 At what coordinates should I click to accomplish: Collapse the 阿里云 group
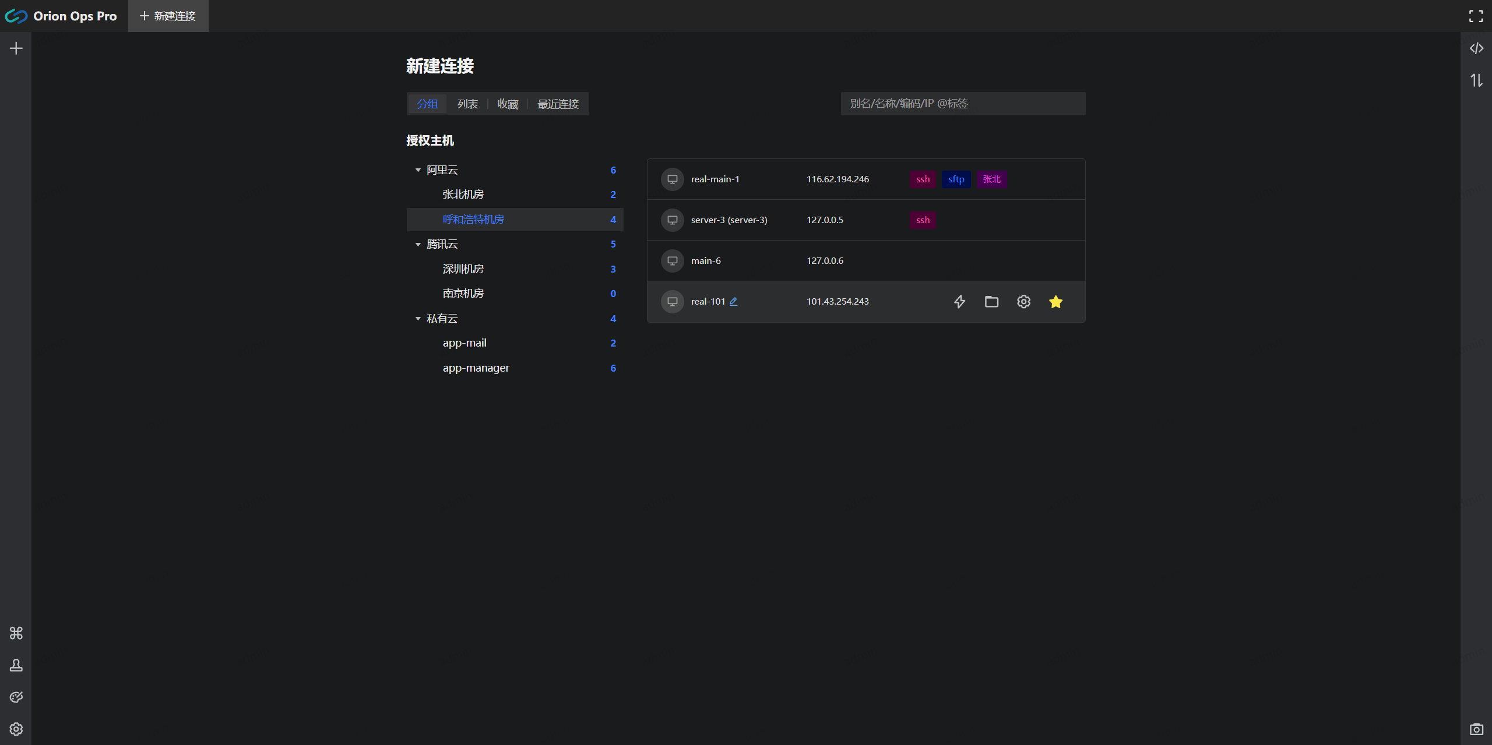[x=418, y=170]
